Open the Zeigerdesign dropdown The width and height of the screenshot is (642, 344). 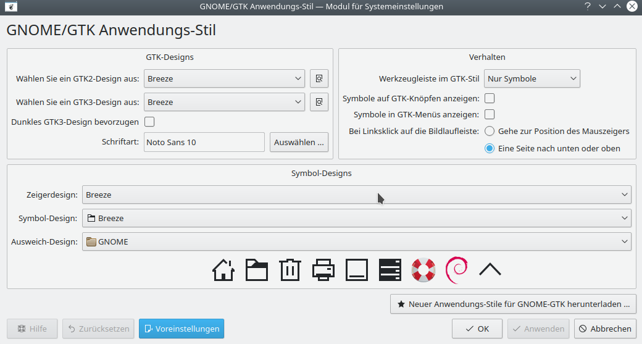[357, 195]
